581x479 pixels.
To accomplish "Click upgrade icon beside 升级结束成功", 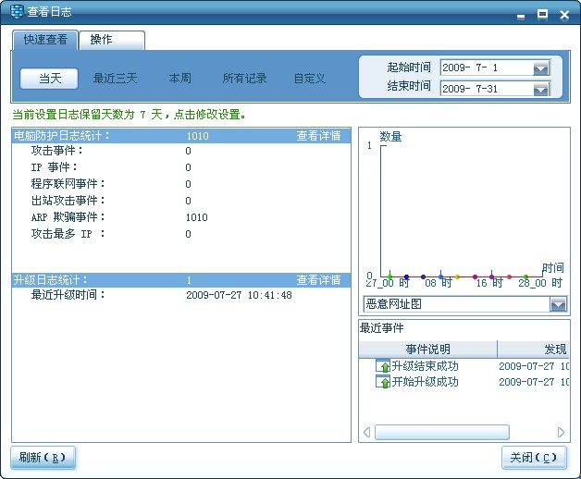I will (383, 366).
